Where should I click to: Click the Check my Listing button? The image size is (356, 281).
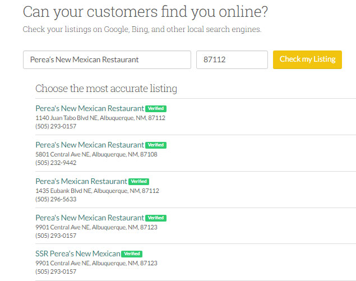click(307, 59)
